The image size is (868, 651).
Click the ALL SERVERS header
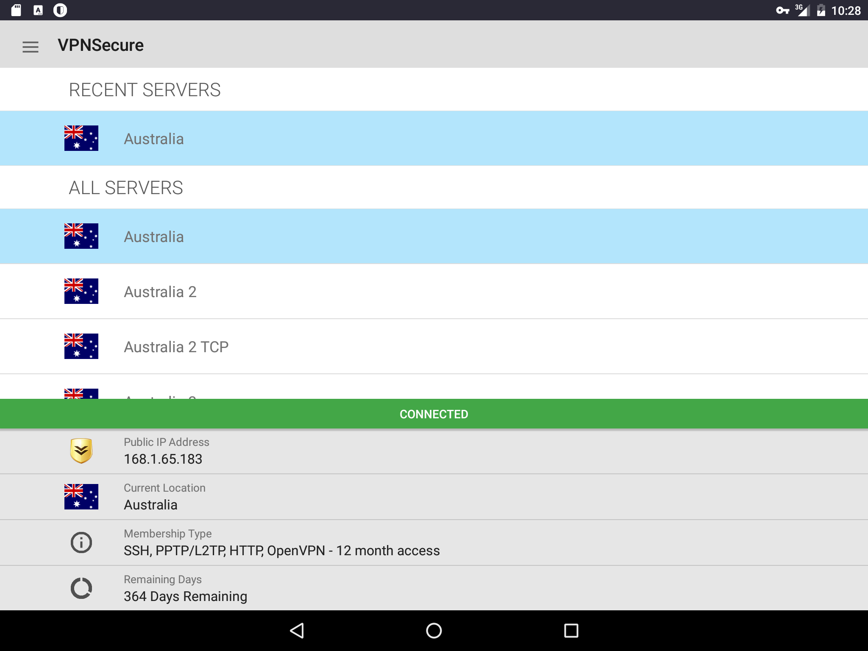tap(126, 188)
